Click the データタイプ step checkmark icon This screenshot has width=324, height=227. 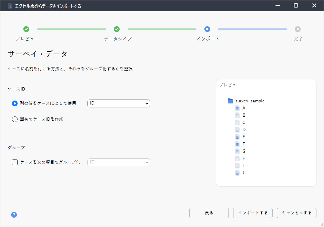[x=117, y=29]
